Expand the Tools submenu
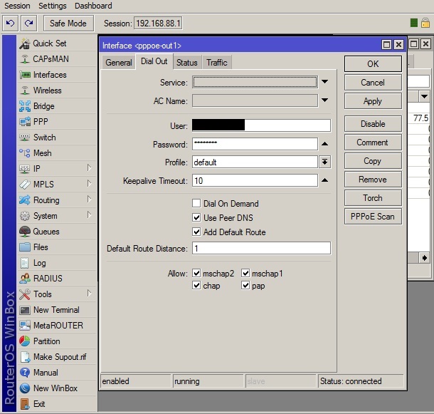This screenshot has width=434, height=414. coord(89,293)
